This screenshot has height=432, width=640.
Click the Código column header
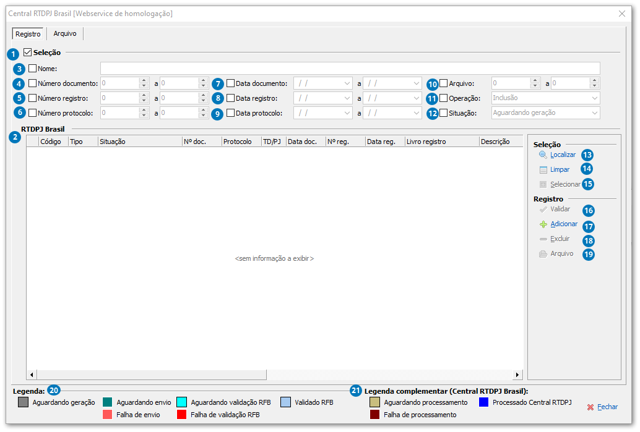(53, 142)
